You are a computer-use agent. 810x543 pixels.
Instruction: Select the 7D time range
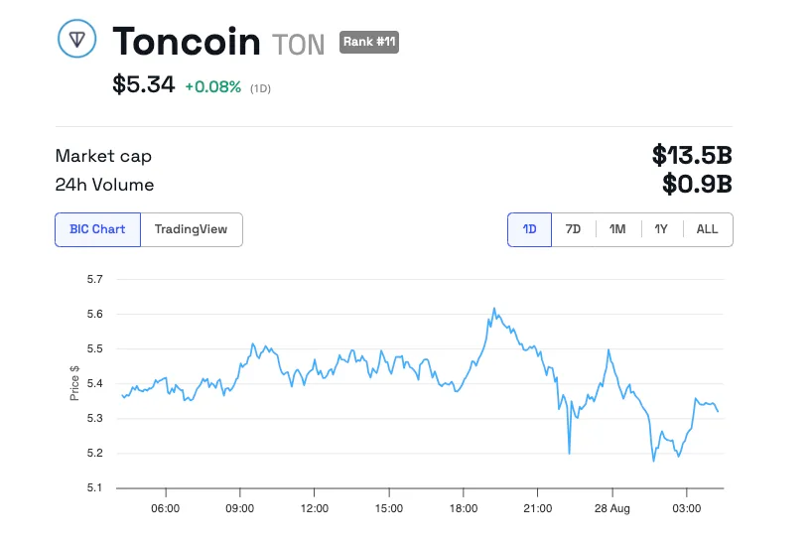pyautogui.click(x=573, y=229)
